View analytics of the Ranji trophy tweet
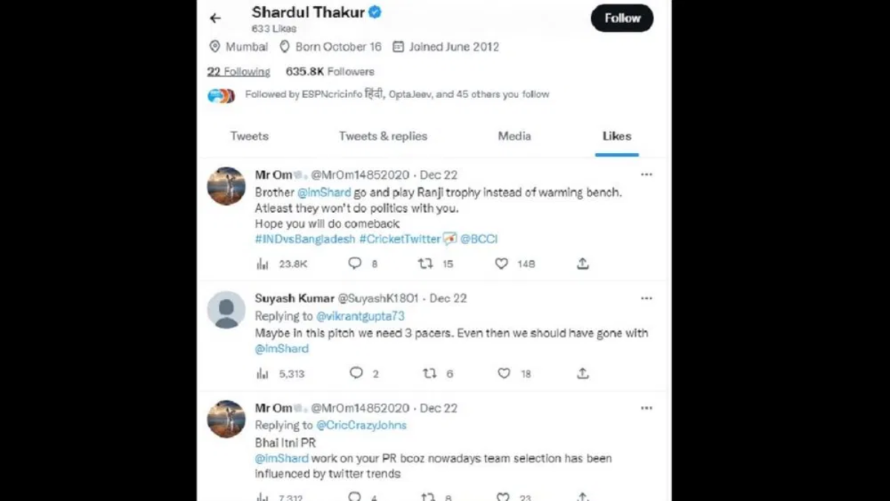This screenshot has width=890, height=501. 263,263
